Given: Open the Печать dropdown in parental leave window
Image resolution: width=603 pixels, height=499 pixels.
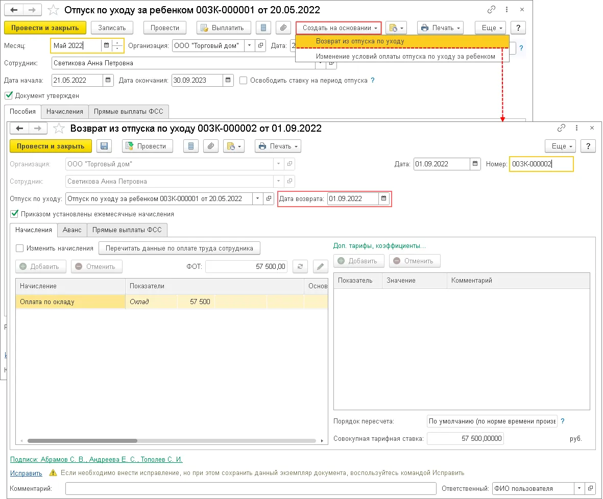Looking at the screenshot, I should (440, 28).
